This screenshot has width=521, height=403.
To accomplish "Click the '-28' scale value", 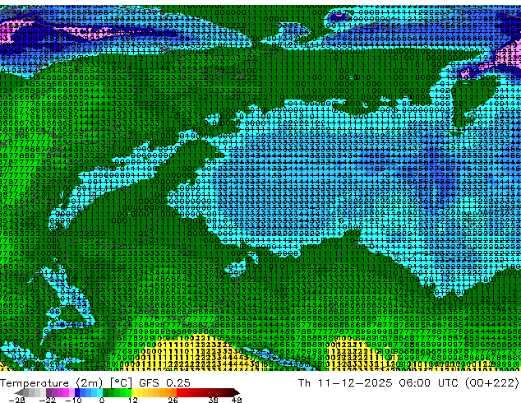I will pyautogui.click(x=16, y=400).
